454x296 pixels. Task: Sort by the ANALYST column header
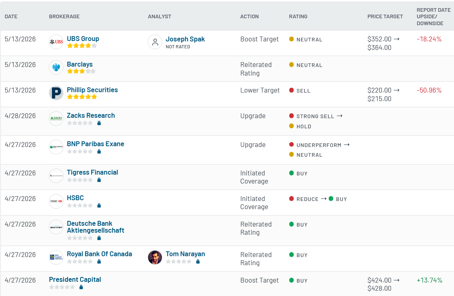tap(159, 17)
